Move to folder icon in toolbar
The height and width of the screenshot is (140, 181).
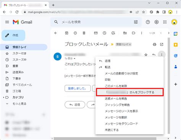click(x=125, y=33)
